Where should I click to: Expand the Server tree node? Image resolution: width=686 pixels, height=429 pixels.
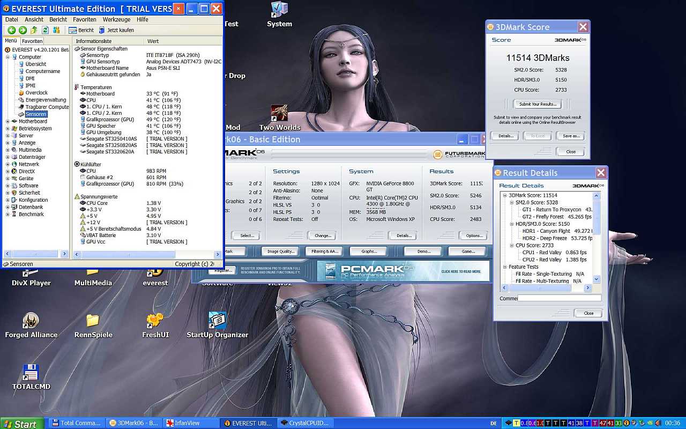8,136
